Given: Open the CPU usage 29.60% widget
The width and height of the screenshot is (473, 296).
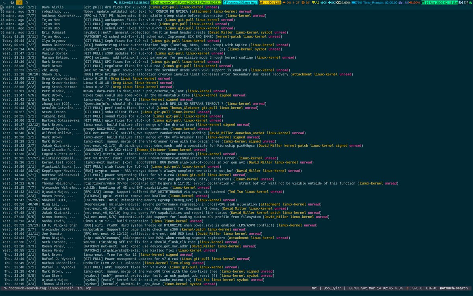Looking at the screenshot, I should [343, 3].
